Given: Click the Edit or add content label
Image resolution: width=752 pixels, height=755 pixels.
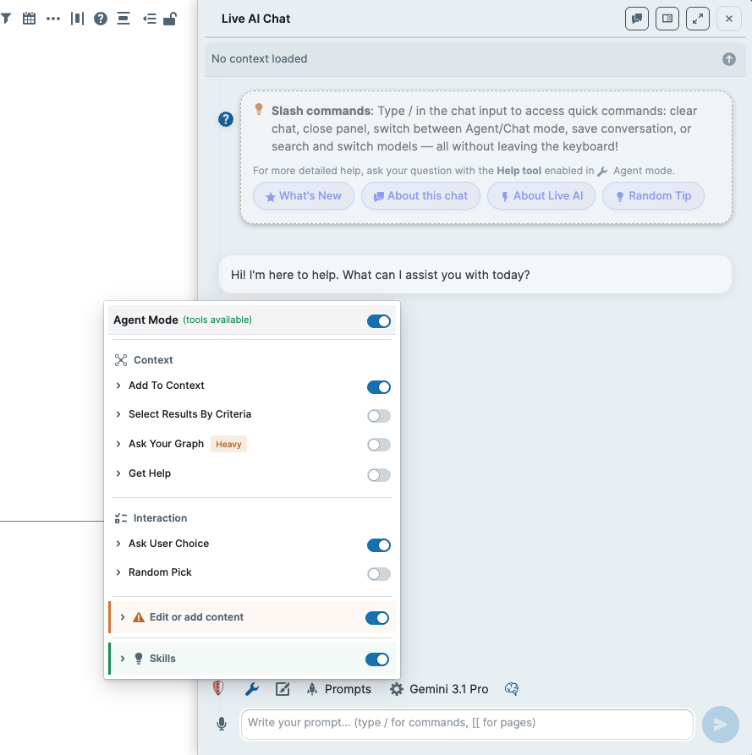Looking at the screenshot, I should coord(196,617).
